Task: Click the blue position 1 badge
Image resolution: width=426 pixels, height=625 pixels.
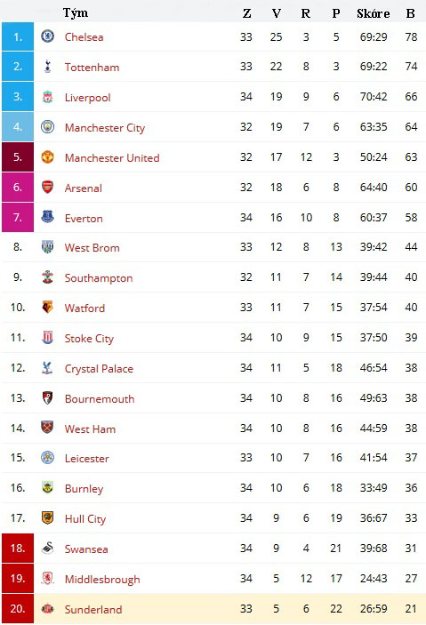Action: click(18, 36)
